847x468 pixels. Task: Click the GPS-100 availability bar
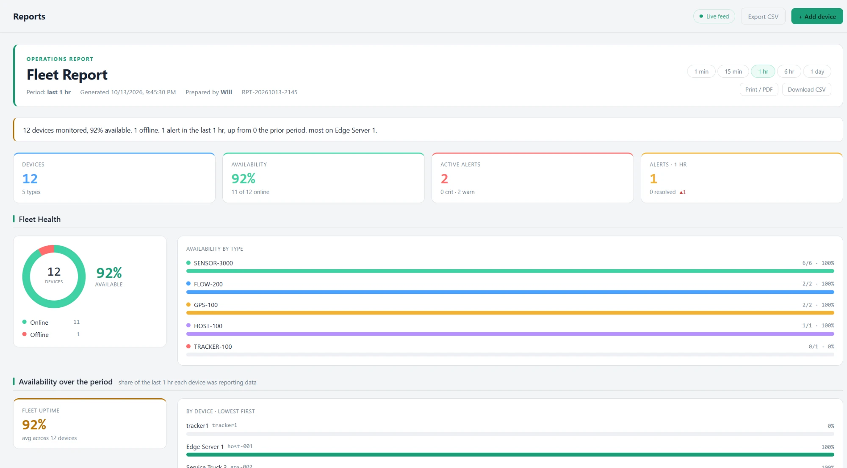510,313
